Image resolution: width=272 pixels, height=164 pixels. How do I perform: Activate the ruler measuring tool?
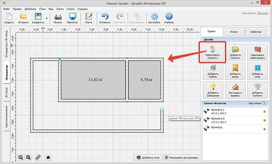(x=38, y=157)
